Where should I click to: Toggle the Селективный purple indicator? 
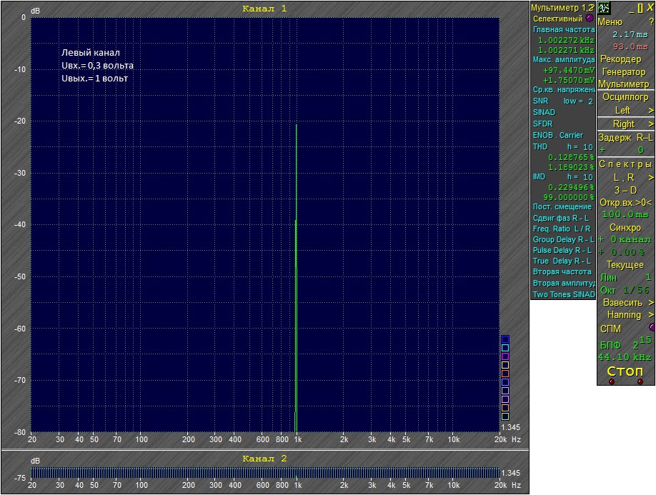[x=590, y=19]
